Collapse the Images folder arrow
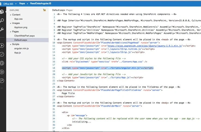 tap(11, 23)
